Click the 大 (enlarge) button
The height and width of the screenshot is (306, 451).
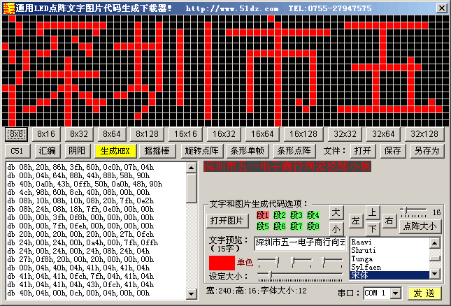(x=336, y=212)
